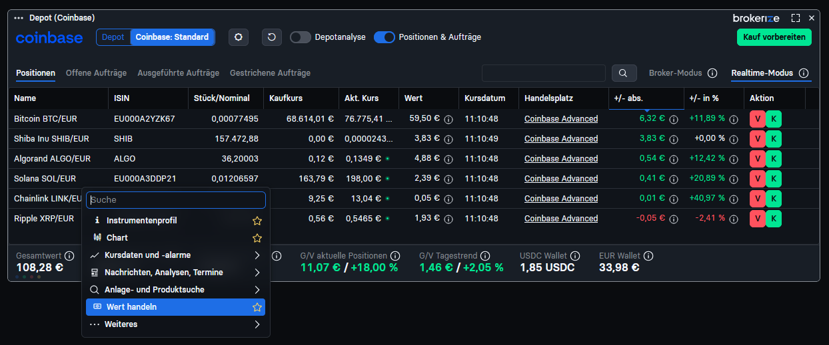Click the Gesamtwert info icon
This screenshot has height=345, width=829.
pyautogui.click(x=69, y=256)
